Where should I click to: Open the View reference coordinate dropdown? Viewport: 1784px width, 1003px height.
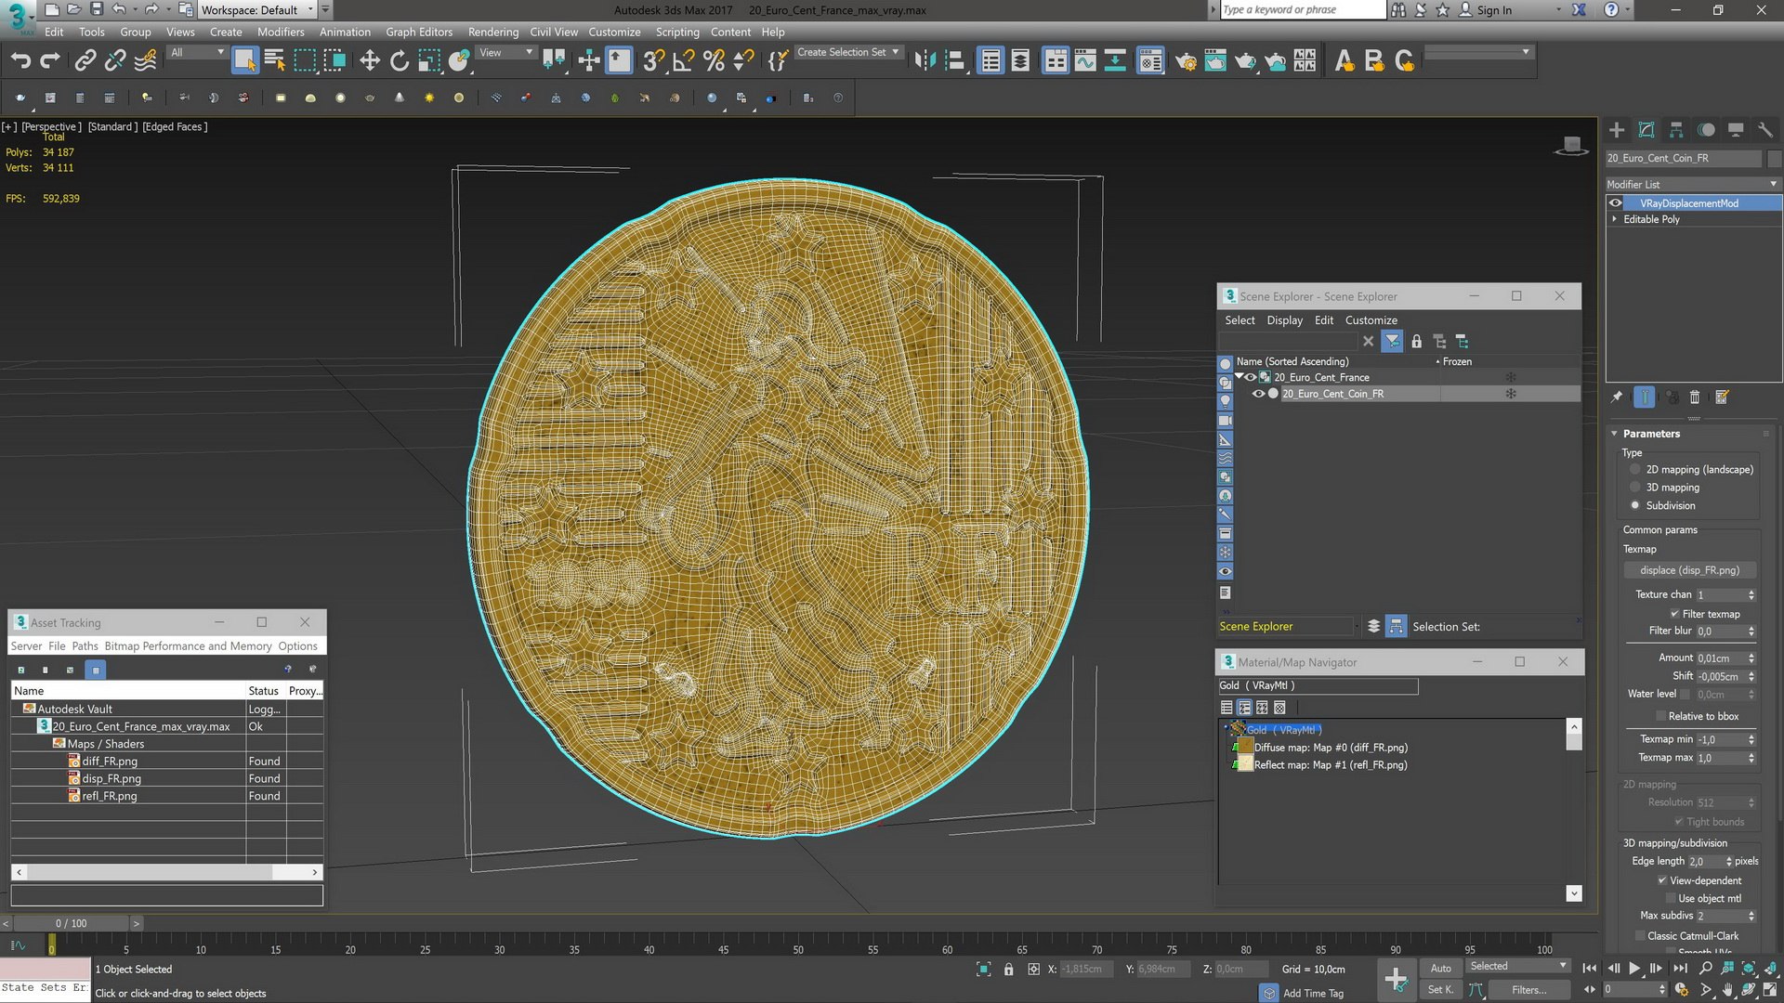505,53
